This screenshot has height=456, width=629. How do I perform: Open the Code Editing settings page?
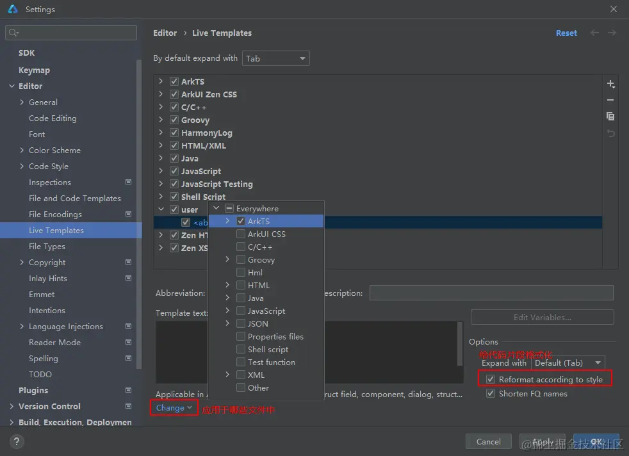tap(53, 118)
